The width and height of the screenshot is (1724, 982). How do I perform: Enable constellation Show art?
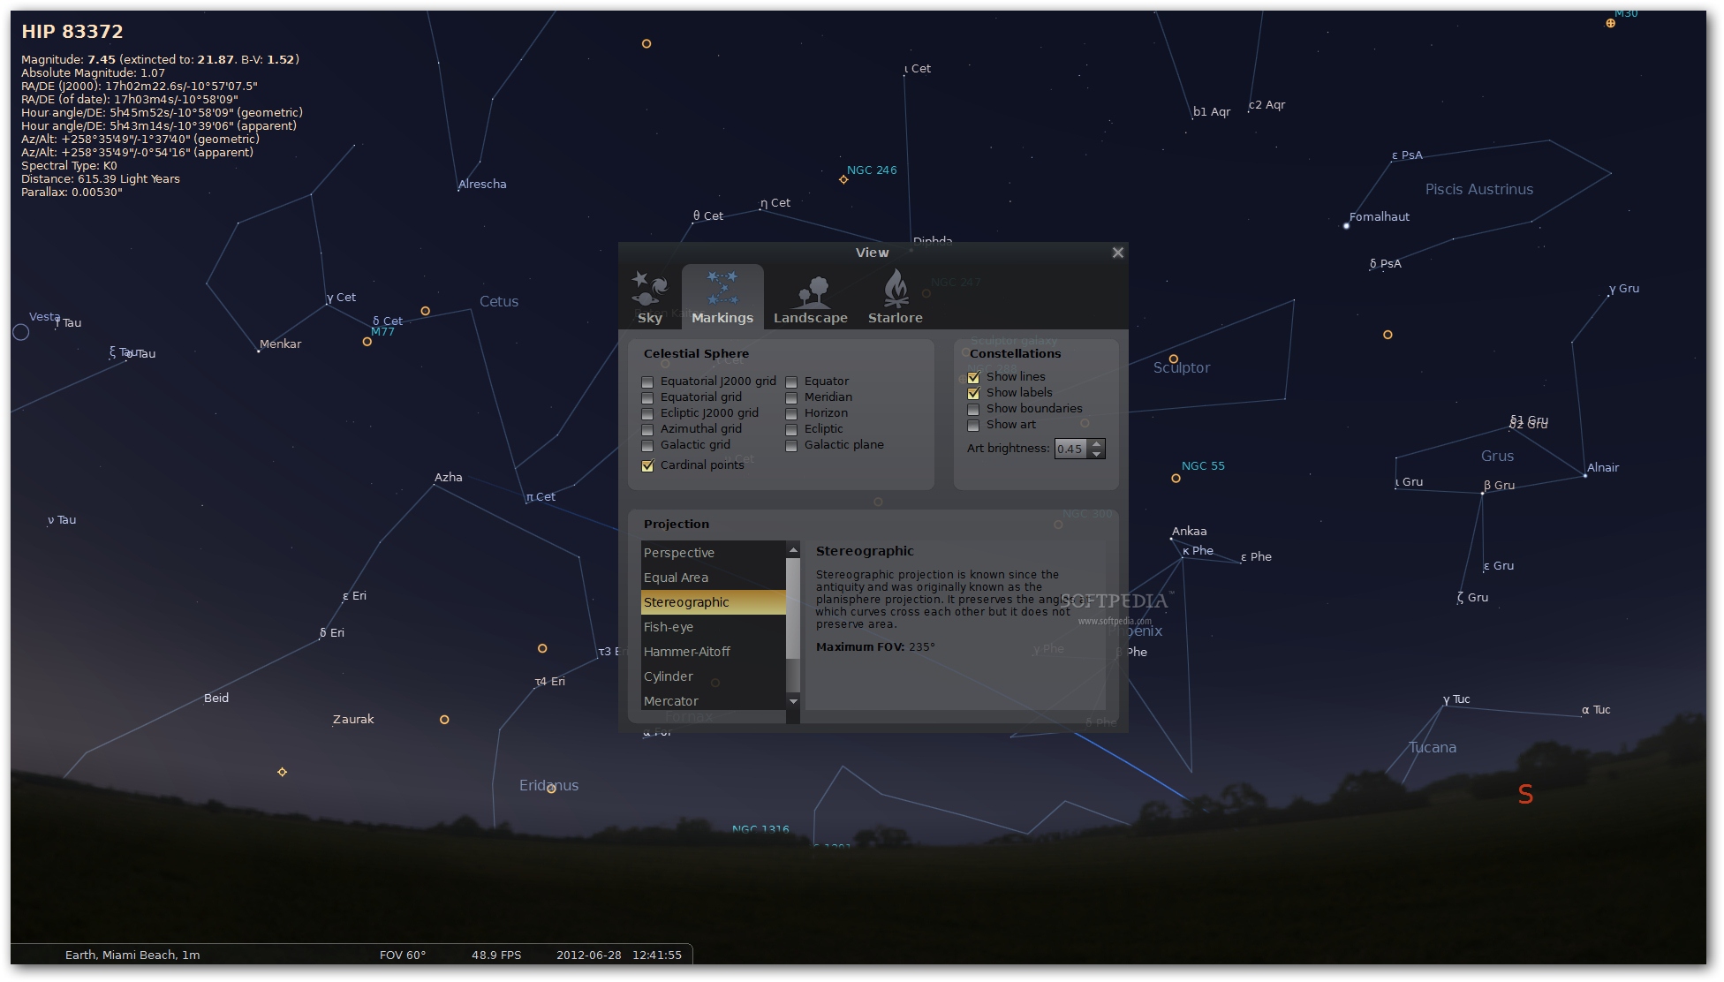[x=973, y=426]
